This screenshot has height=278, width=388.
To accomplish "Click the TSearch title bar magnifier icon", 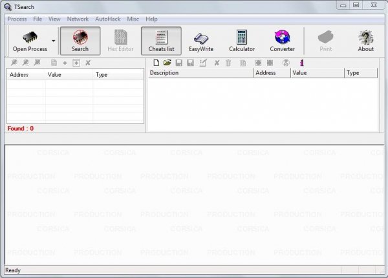I will 8,7.
